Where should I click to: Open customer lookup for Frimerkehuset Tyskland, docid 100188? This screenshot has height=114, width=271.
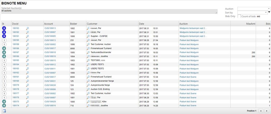(x=88, y=49)
